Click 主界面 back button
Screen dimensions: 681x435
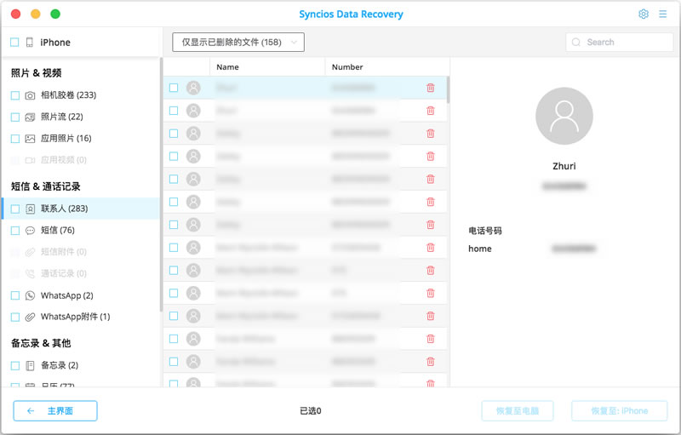tap(55, 410)
